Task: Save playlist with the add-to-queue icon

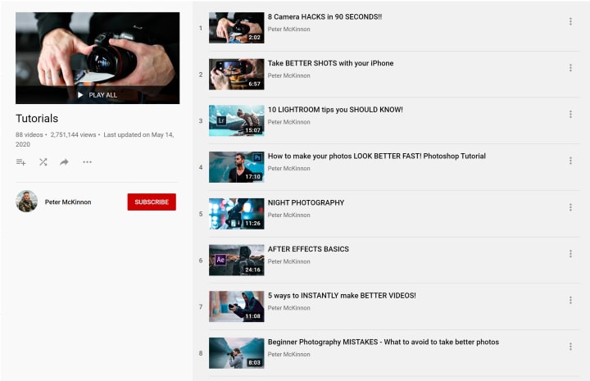Action: tap(21, 162)
